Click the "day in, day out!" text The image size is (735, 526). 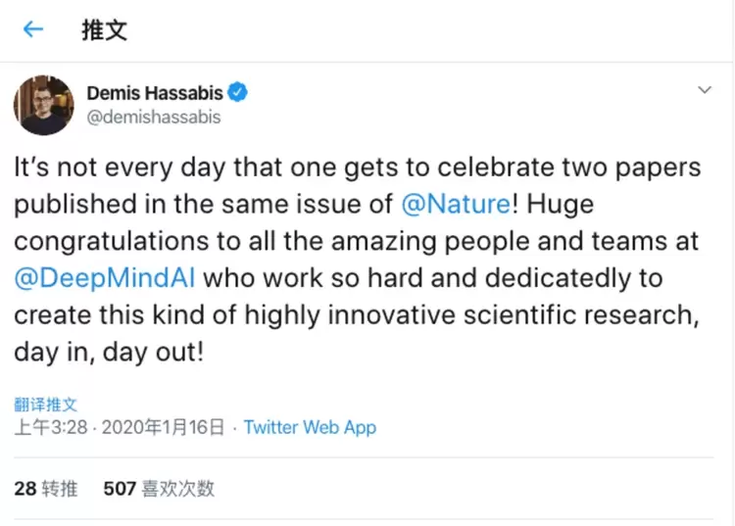point(109,351)
